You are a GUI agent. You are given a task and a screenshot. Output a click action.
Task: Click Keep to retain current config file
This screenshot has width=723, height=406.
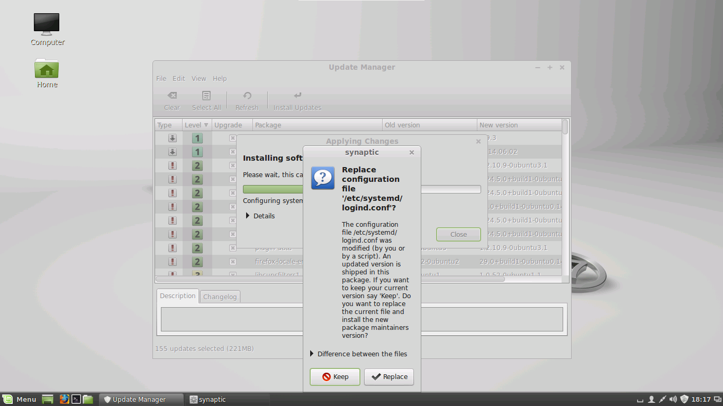point(335,377)
